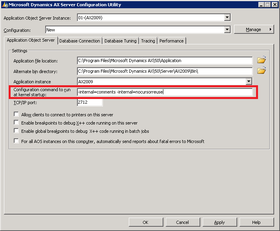Open the Database Tuning tab

tap(121, 41)
